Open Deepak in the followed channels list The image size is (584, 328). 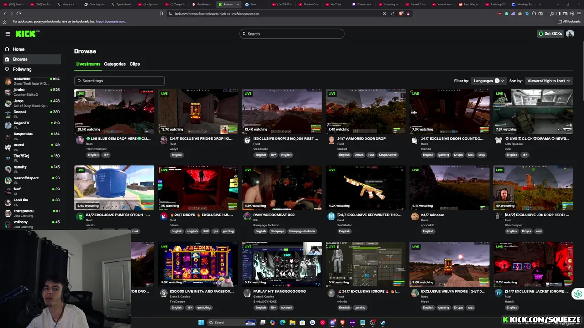tap(32, 114)
